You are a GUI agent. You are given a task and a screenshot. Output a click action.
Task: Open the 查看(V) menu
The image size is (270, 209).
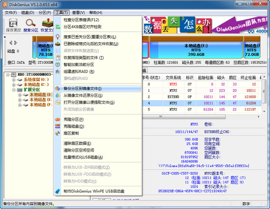pos(79,13)
